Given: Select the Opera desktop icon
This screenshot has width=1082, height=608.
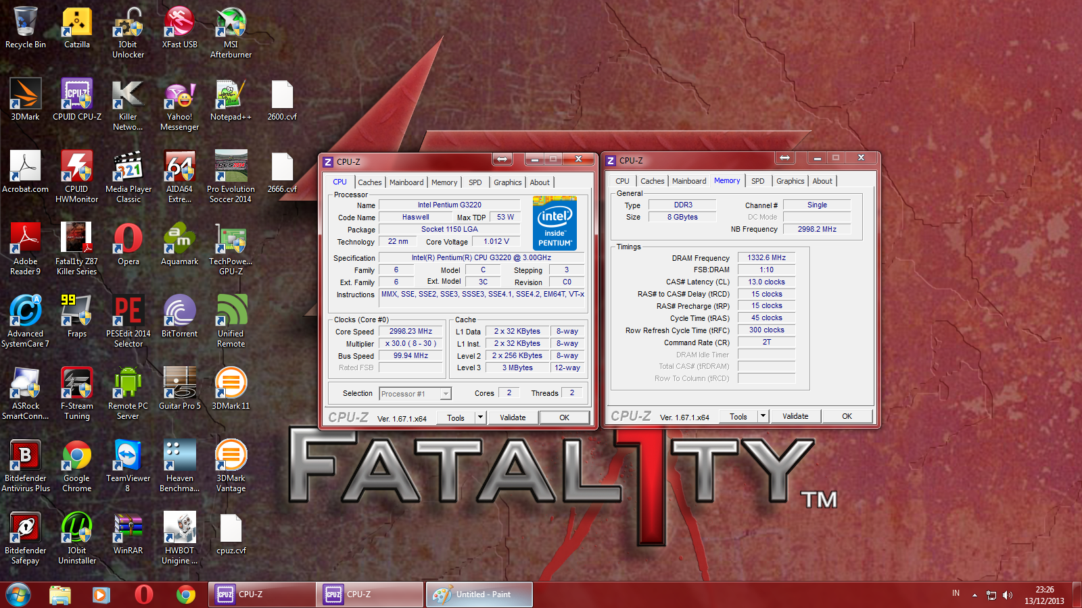Looking at the screenshot, I should pyautogui.click(x=128, y=244).
